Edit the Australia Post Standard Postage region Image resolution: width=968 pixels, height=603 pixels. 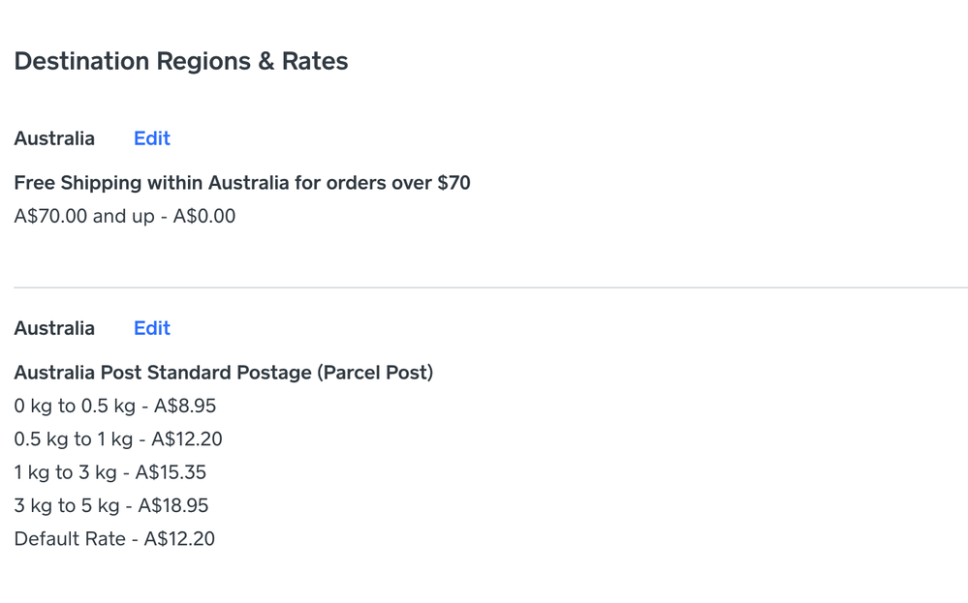click(x=151, y=328)
